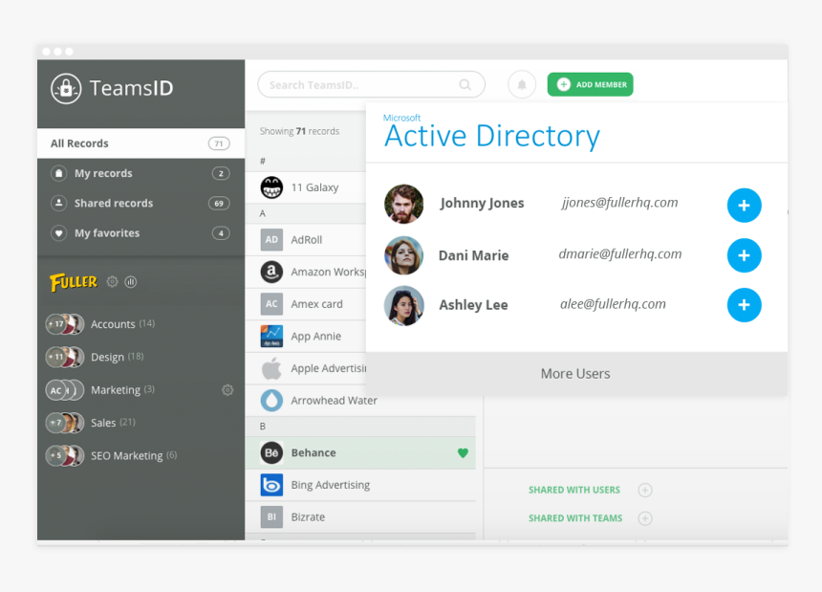Open the 11 Galaxy record
Screen dimensions: 822x592
click(x=306, y=187)
